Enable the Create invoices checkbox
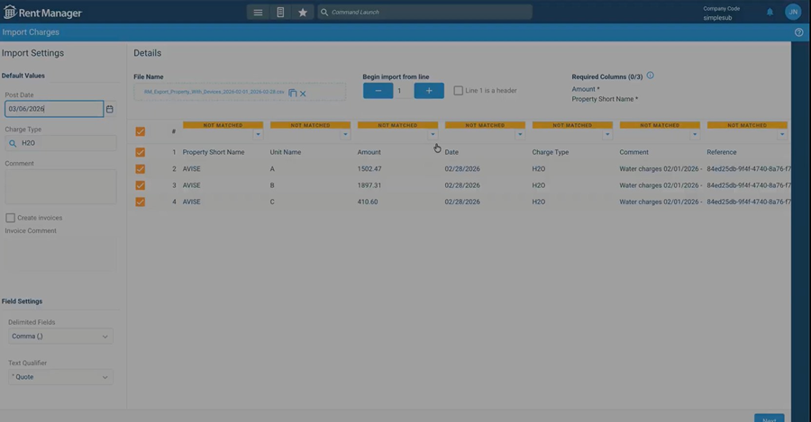811x422 pixels. [11, 218]
